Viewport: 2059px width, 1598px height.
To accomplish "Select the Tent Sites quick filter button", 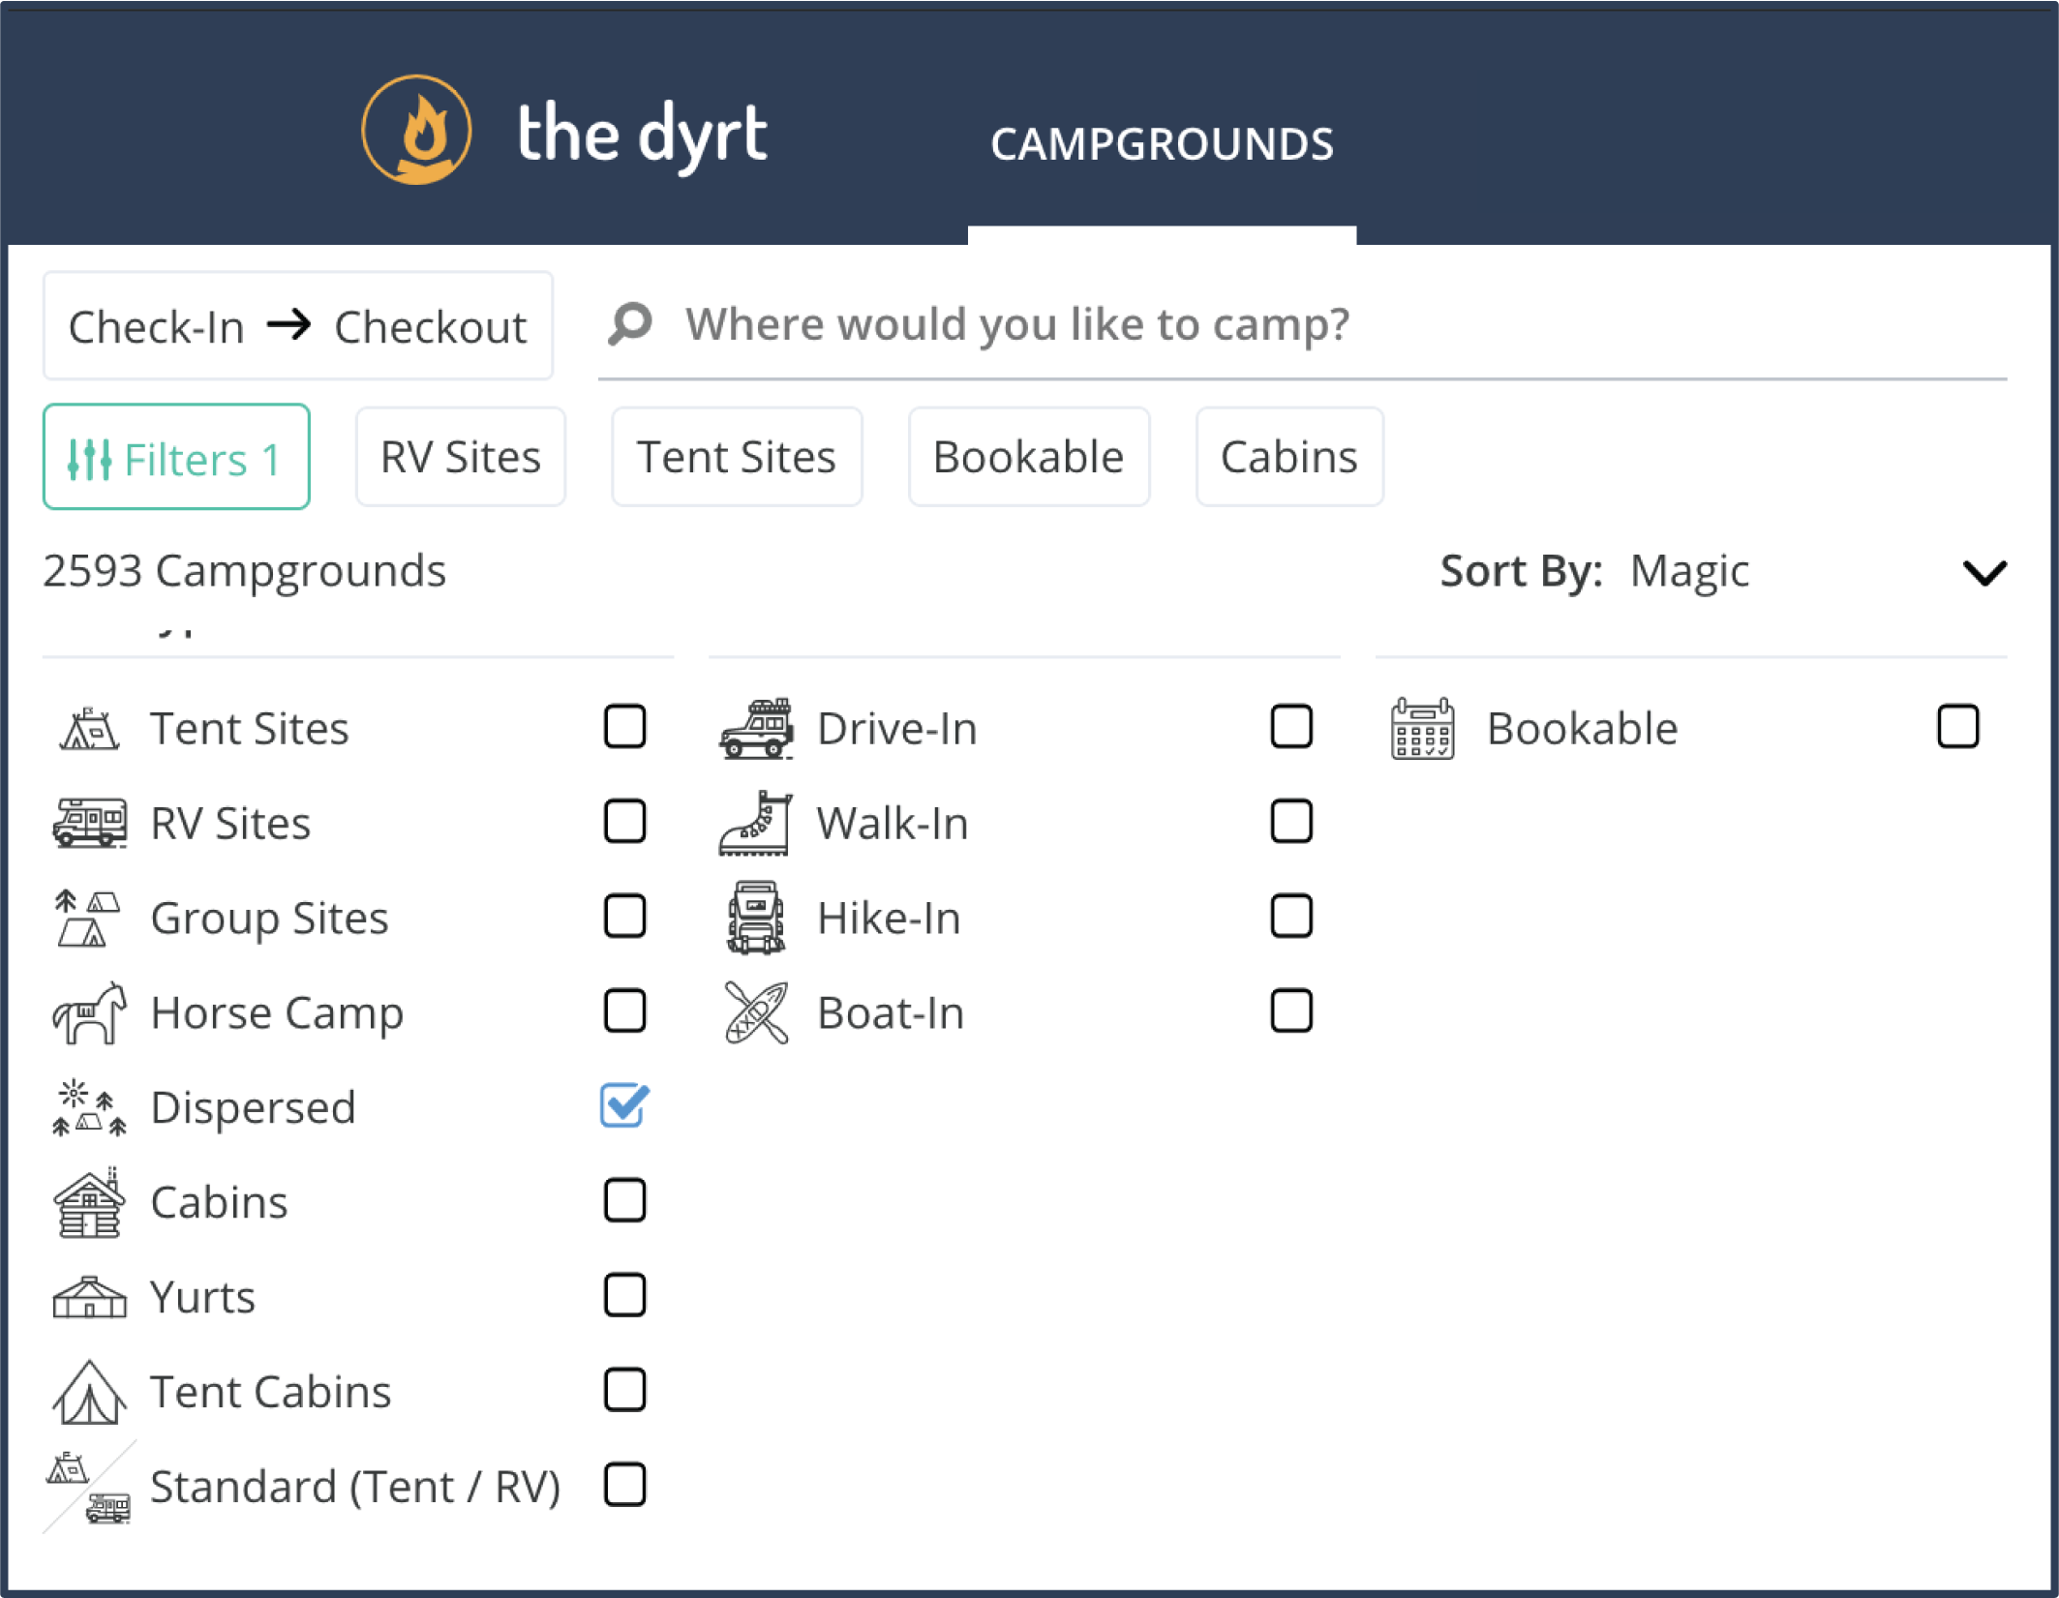I will click(x=737, y=457).
